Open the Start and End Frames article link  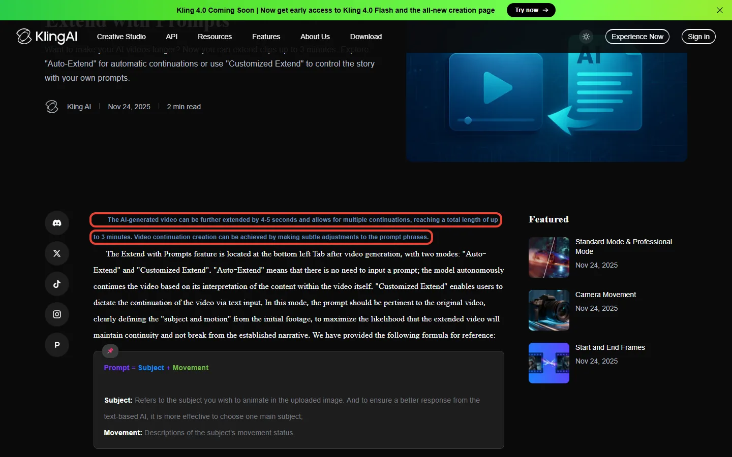point(610,347)
